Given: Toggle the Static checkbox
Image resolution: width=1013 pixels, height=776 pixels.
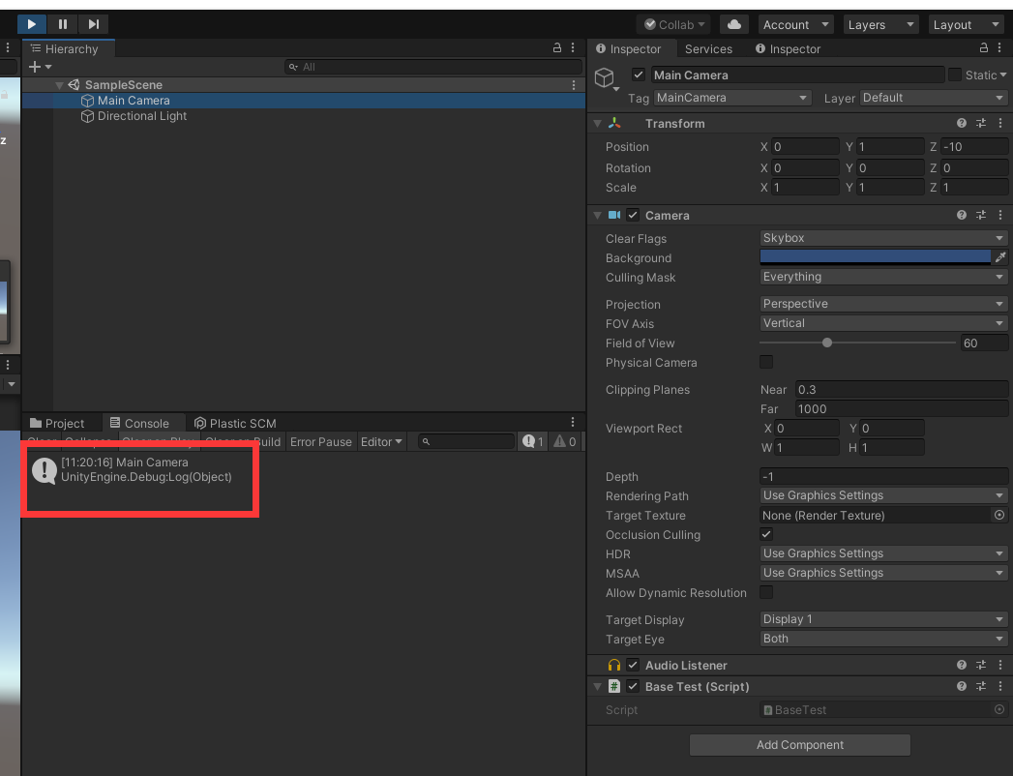Looking at the screenshot, I should pyautogui.click(x=954, y=75).
